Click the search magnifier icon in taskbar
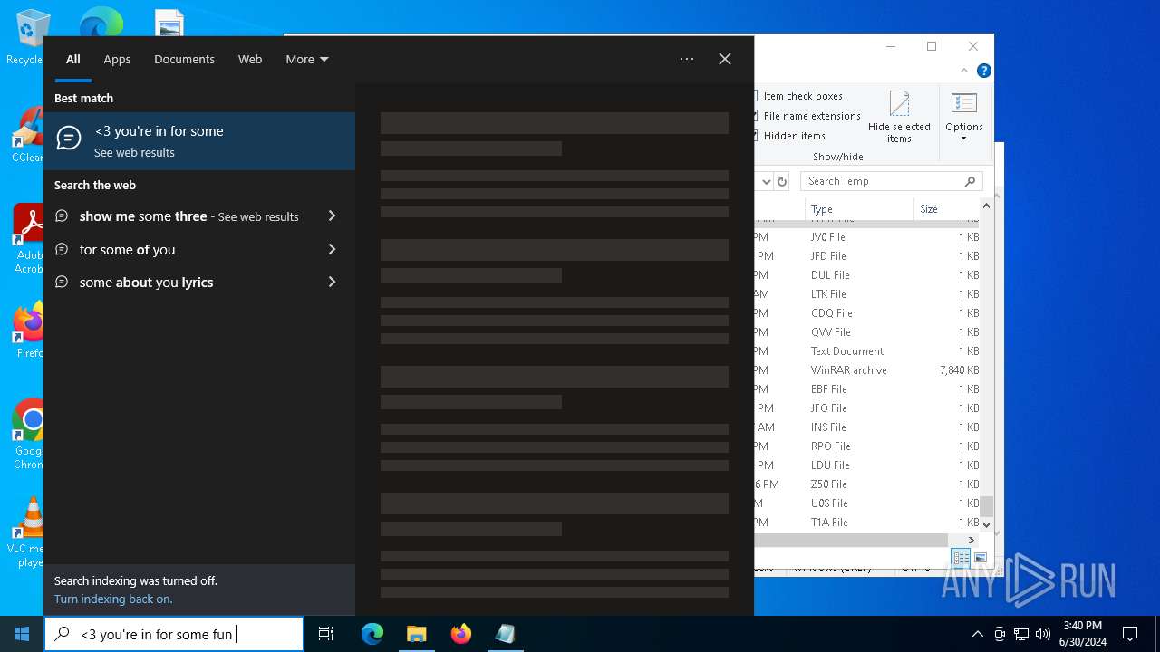This screenshot has width=1160, height=652. point(63,634)
